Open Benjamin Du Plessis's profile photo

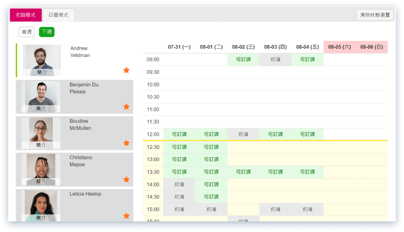click(x=41, y=93)
